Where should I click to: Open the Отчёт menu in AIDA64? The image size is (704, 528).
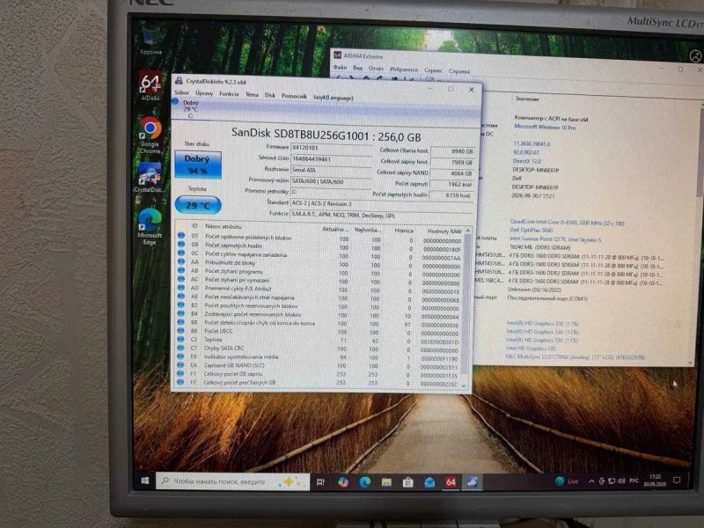click(376, 69)
